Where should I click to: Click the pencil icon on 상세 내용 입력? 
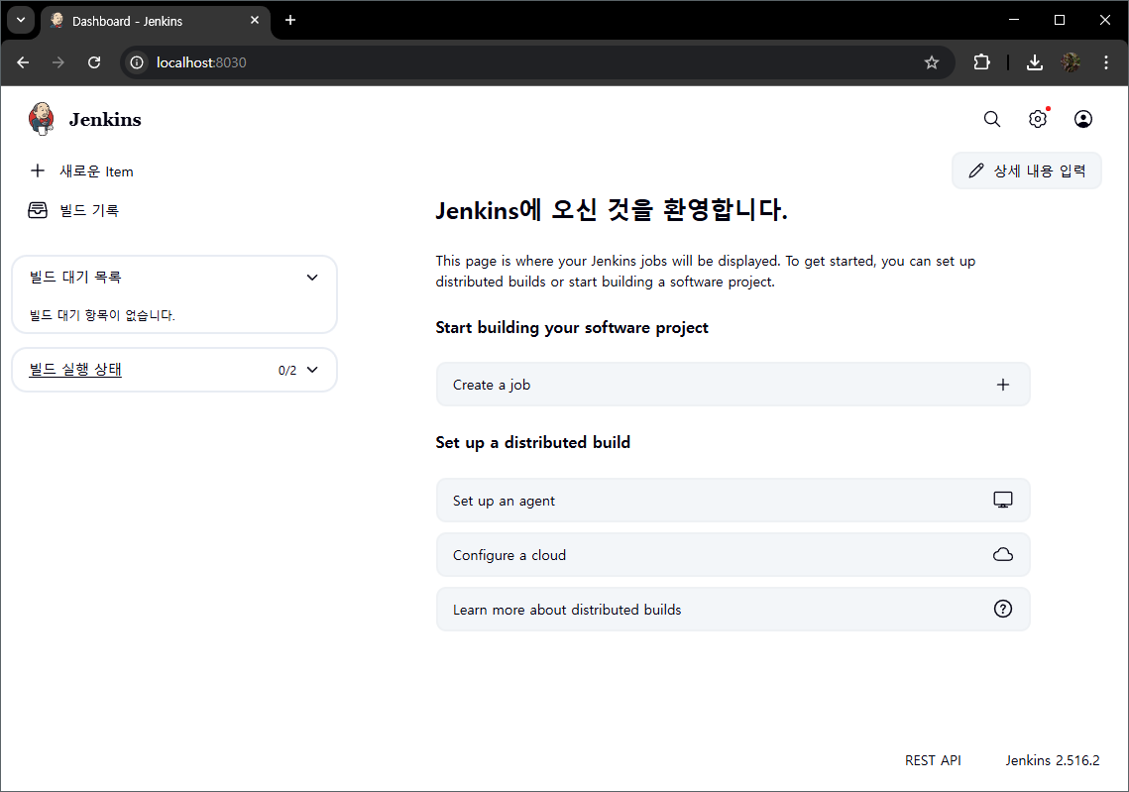[x=975, y=170]
